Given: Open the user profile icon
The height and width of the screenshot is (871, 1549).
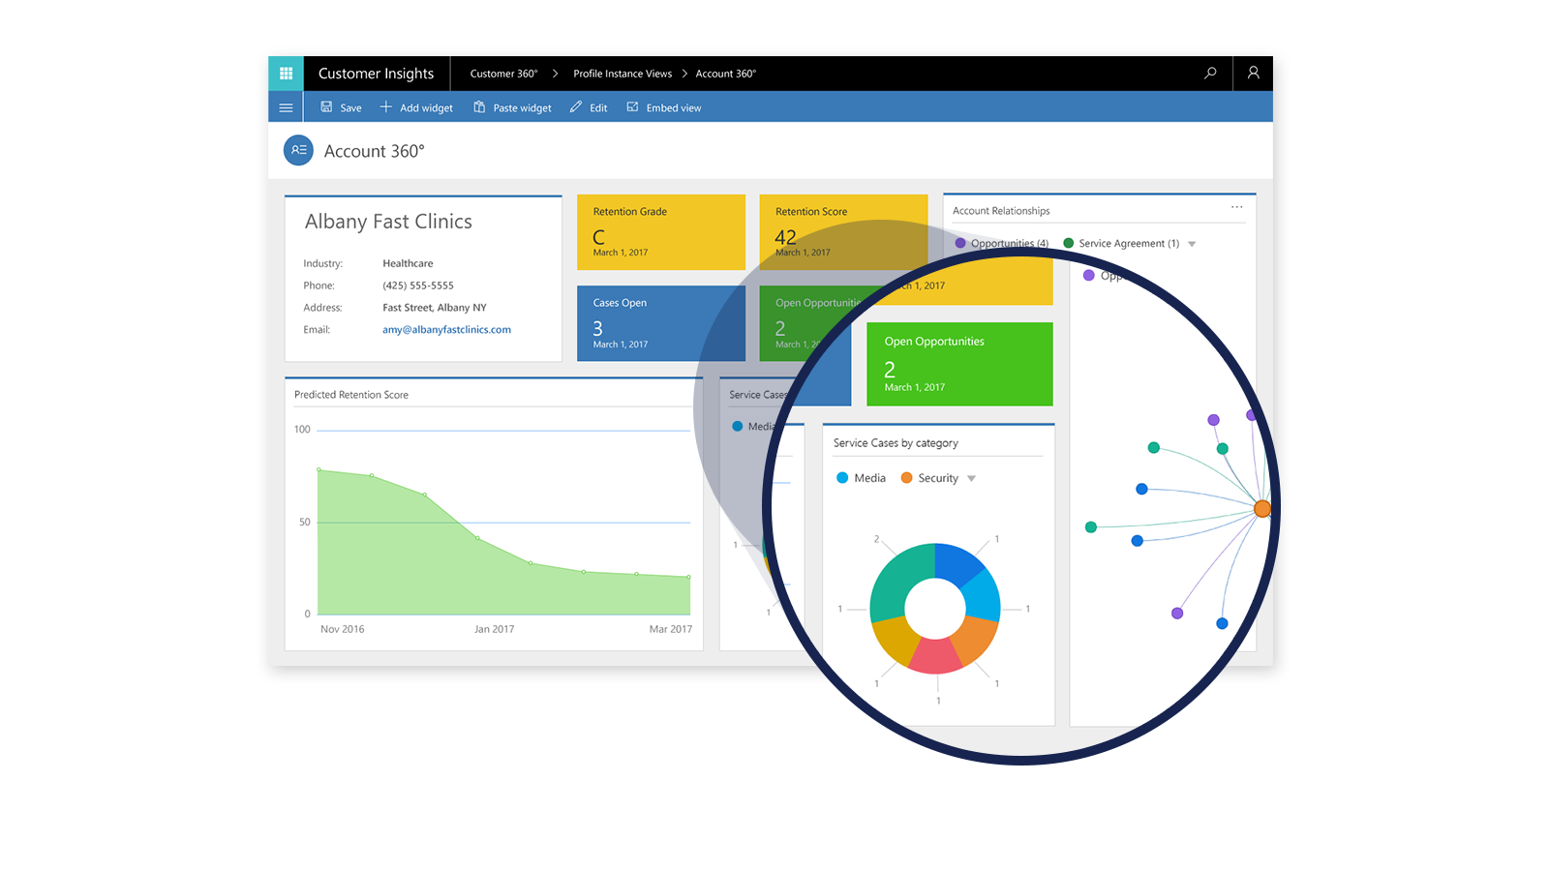Looking at the screenshot, I should 1253,74.
